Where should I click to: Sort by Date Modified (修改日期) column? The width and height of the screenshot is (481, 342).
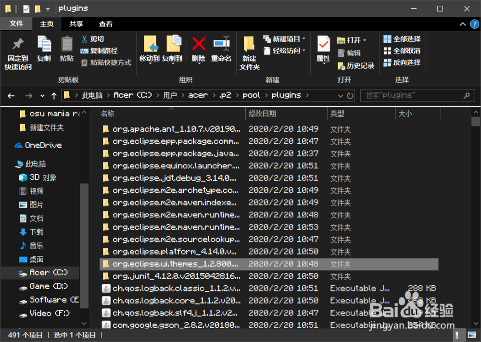pos(262,114)
